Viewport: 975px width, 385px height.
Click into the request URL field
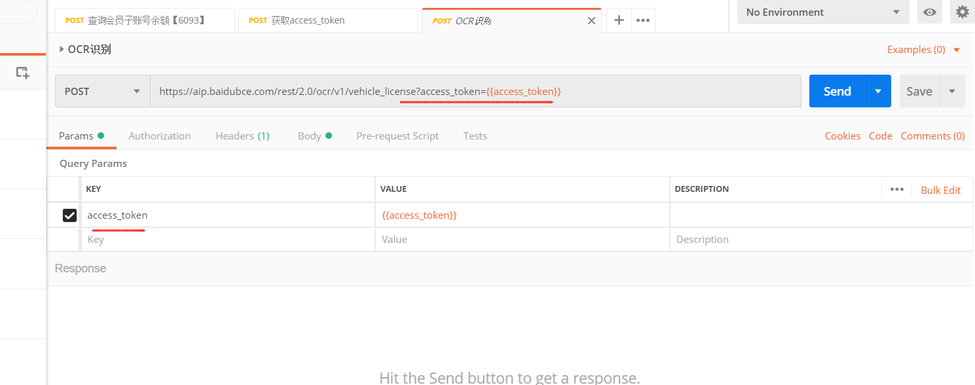(x=476, y=91)
